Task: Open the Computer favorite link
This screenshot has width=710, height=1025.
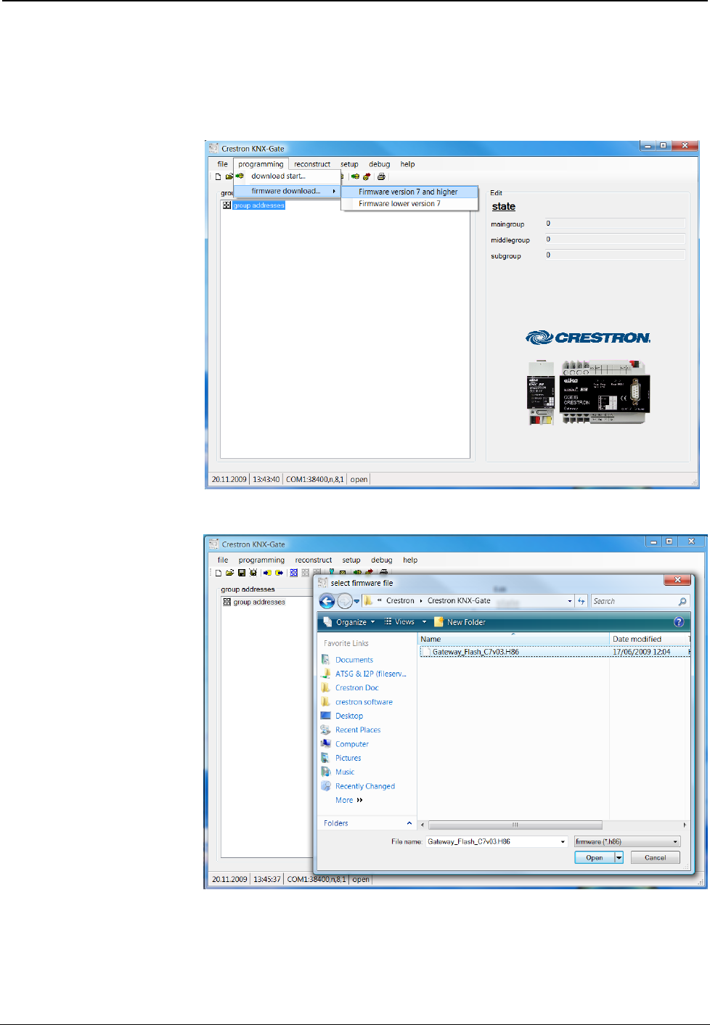Action: (x=352, y=744)
